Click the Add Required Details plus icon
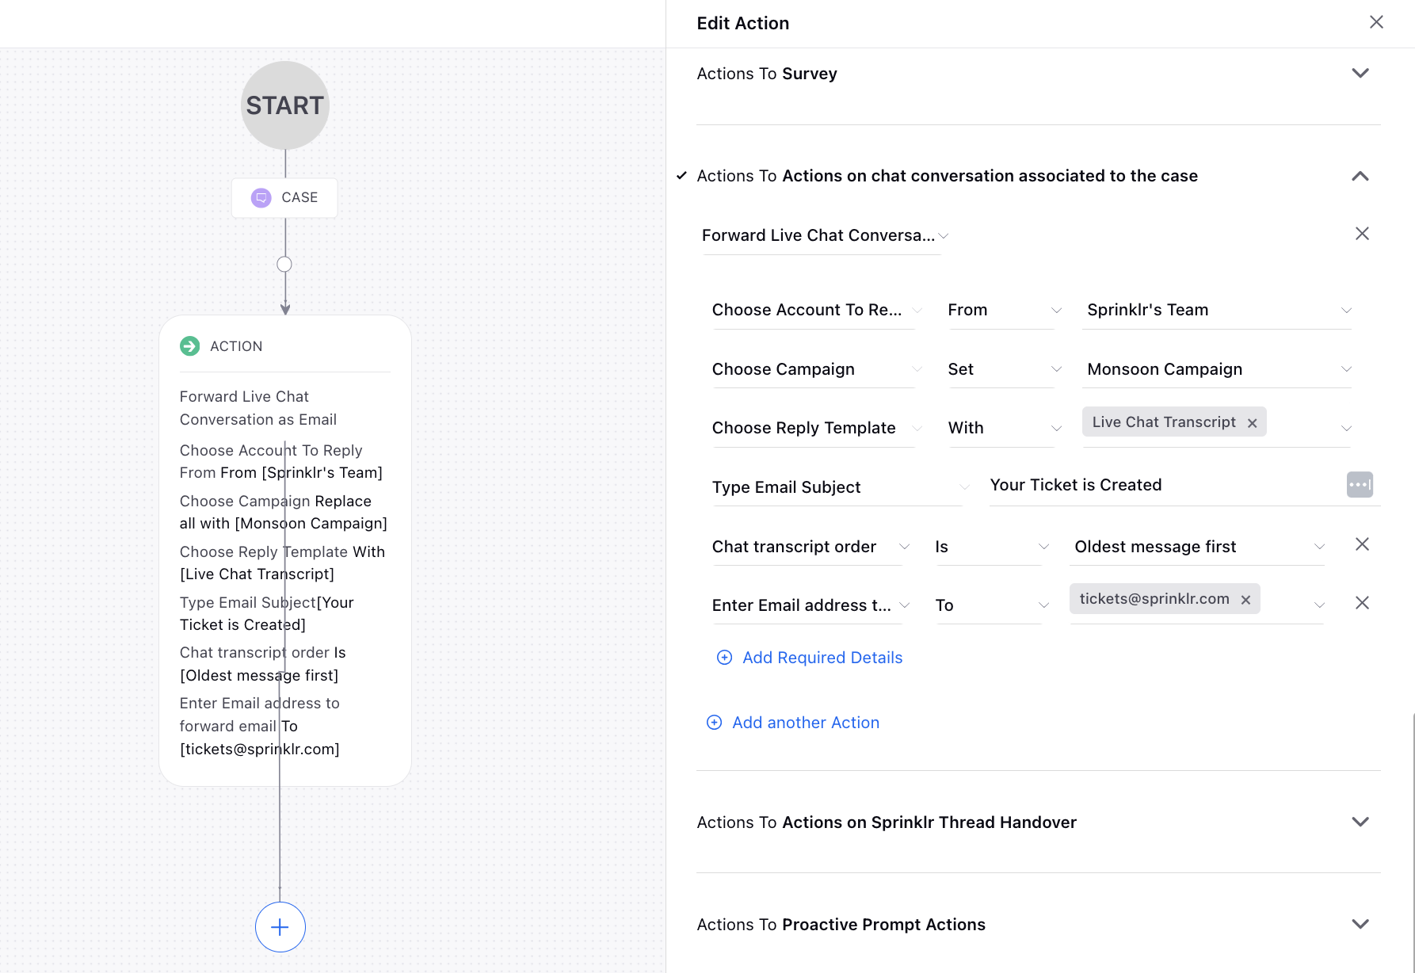This screenshot has height=973, width=1415. pos(724,657)
